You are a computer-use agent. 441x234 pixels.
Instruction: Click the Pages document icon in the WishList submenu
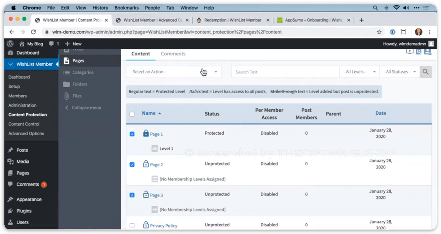pyautogui.click(x=66, y=61)
